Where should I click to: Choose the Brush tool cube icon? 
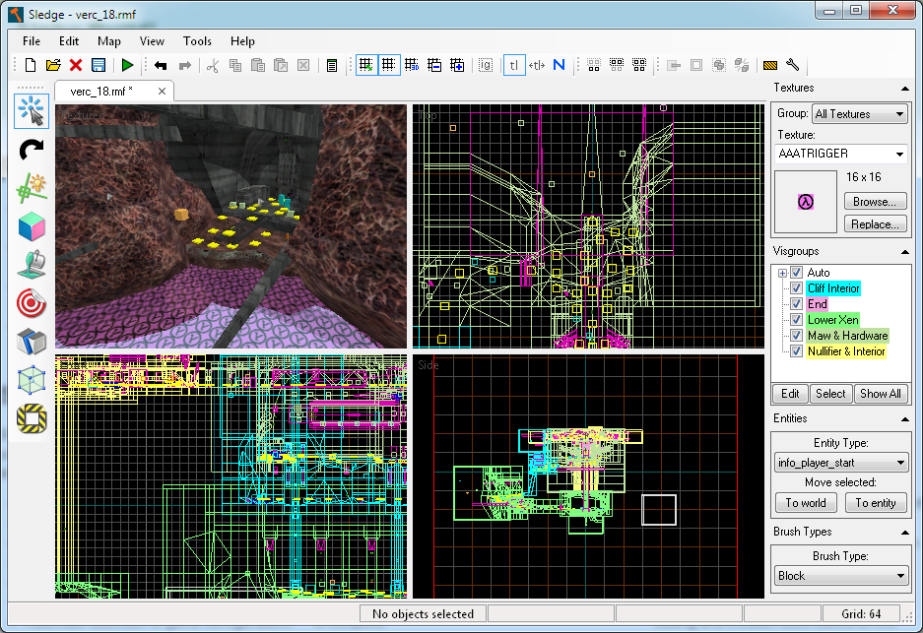pos(33,226)
